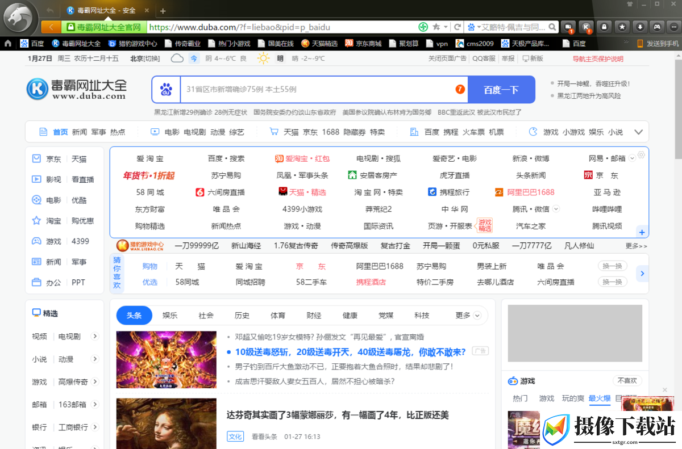Switch to the 财经 news tab

[x=314, y=316]
